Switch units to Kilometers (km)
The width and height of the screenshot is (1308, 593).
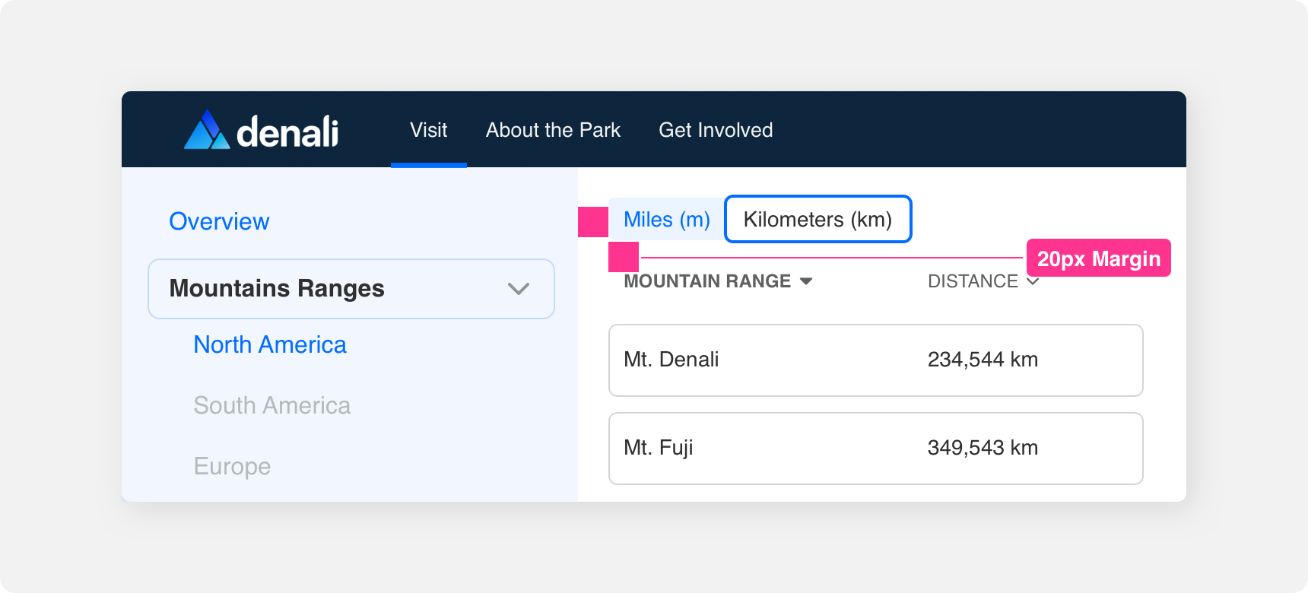click(x=818, y=220)
